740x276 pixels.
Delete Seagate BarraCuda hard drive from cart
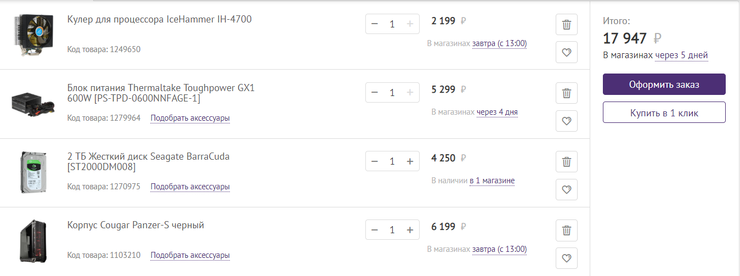pos(567,162)
